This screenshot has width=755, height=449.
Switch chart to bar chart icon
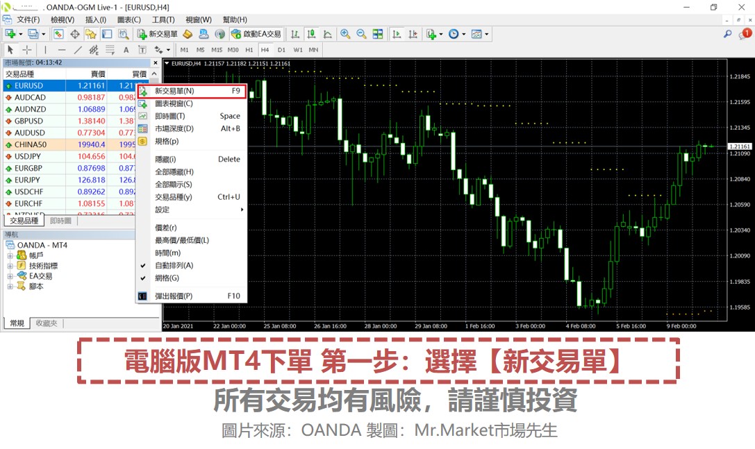pos(295,34)
